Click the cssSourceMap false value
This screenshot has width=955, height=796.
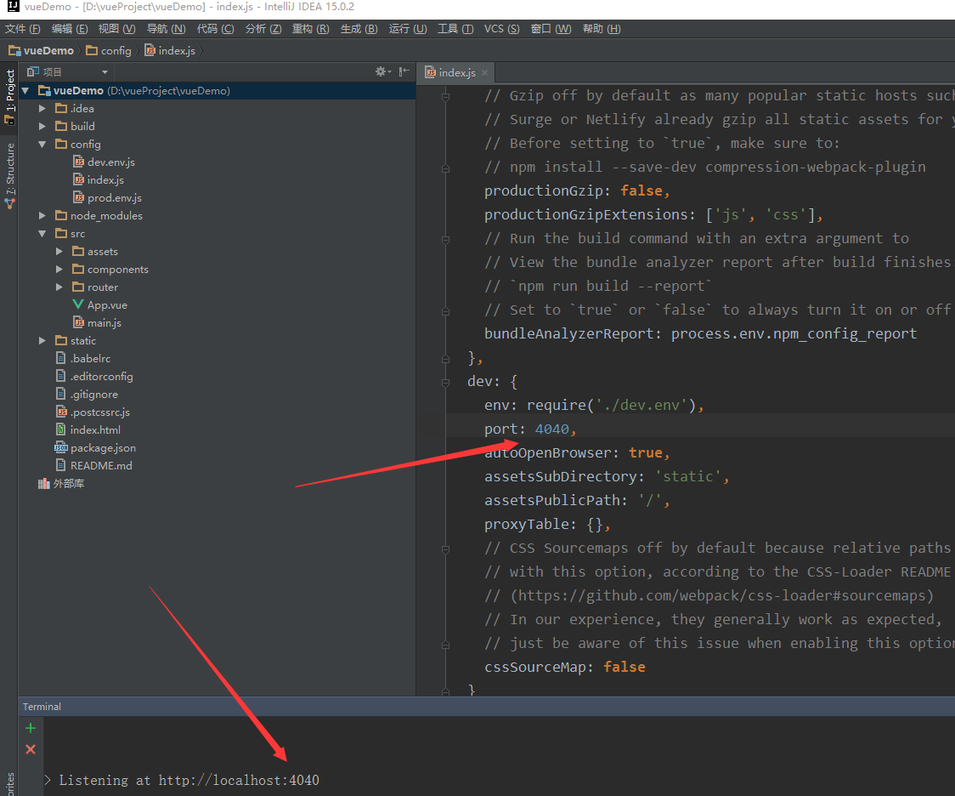(x=624, y=667)
